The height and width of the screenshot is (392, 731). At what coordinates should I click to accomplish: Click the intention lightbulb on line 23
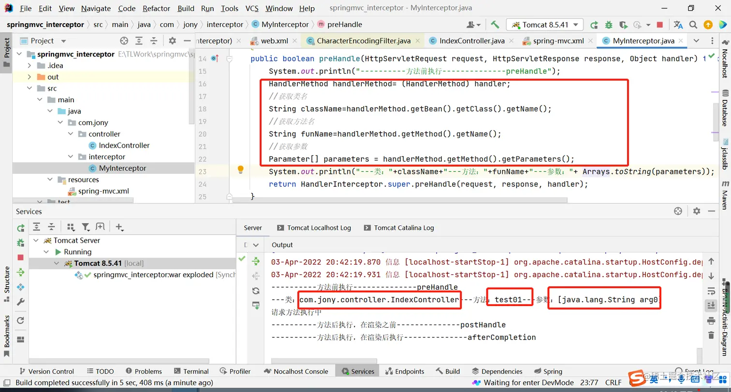pyautogui.click(x=240, y=169)
